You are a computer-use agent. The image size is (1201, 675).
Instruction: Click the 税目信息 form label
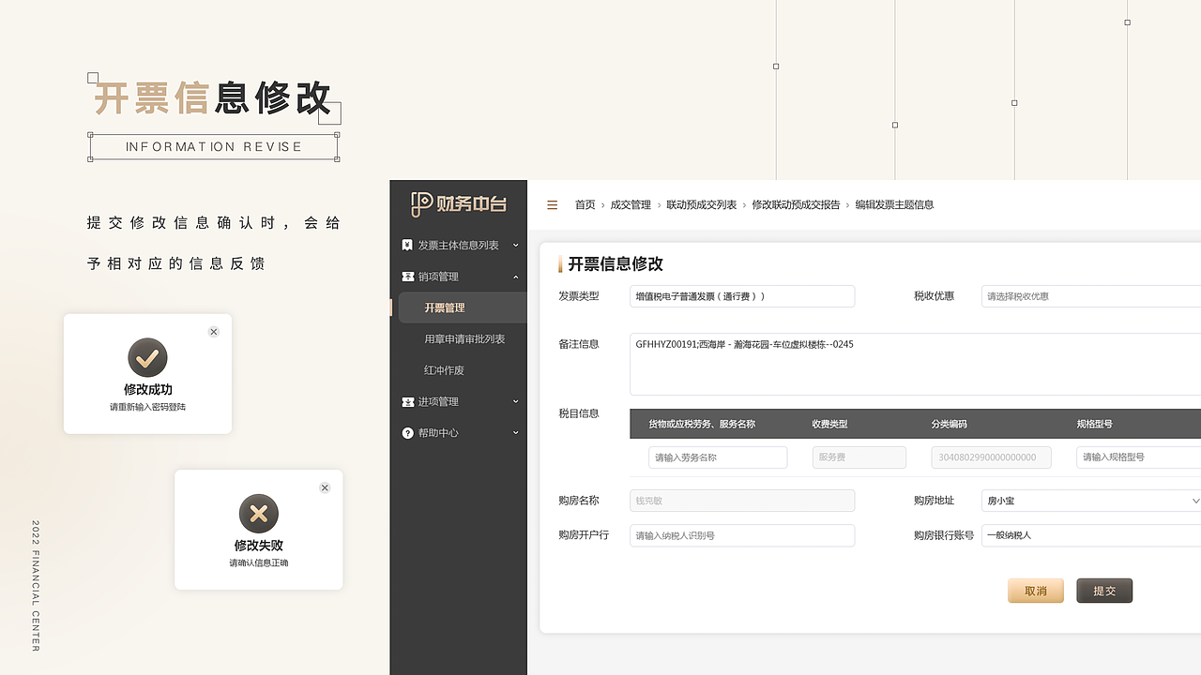pos(579,413)
